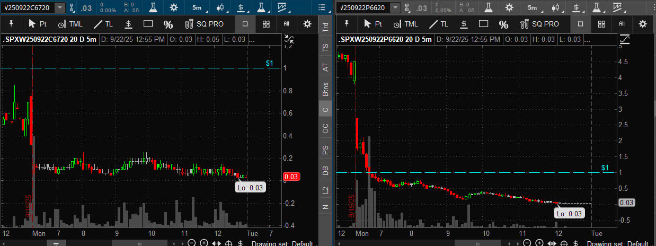Select rectangle drawing tool in left chart
656x246 pixels.
[x=148, y=23]
